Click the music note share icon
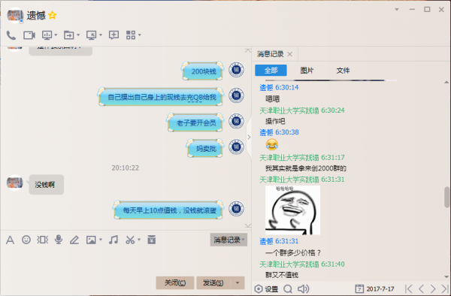 (x=114, y=240)
